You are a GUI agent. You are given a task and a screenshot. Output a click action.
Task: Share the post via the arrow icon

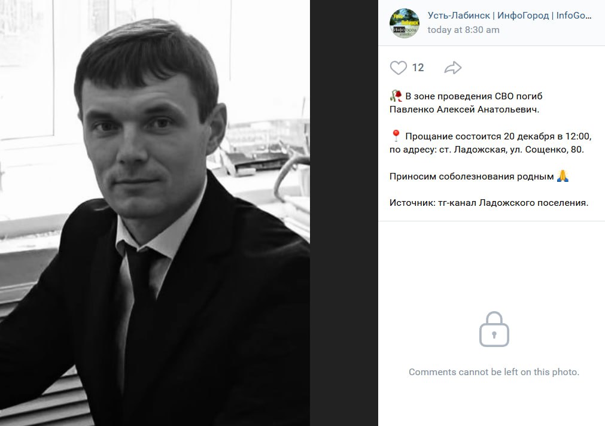point(452,68)
